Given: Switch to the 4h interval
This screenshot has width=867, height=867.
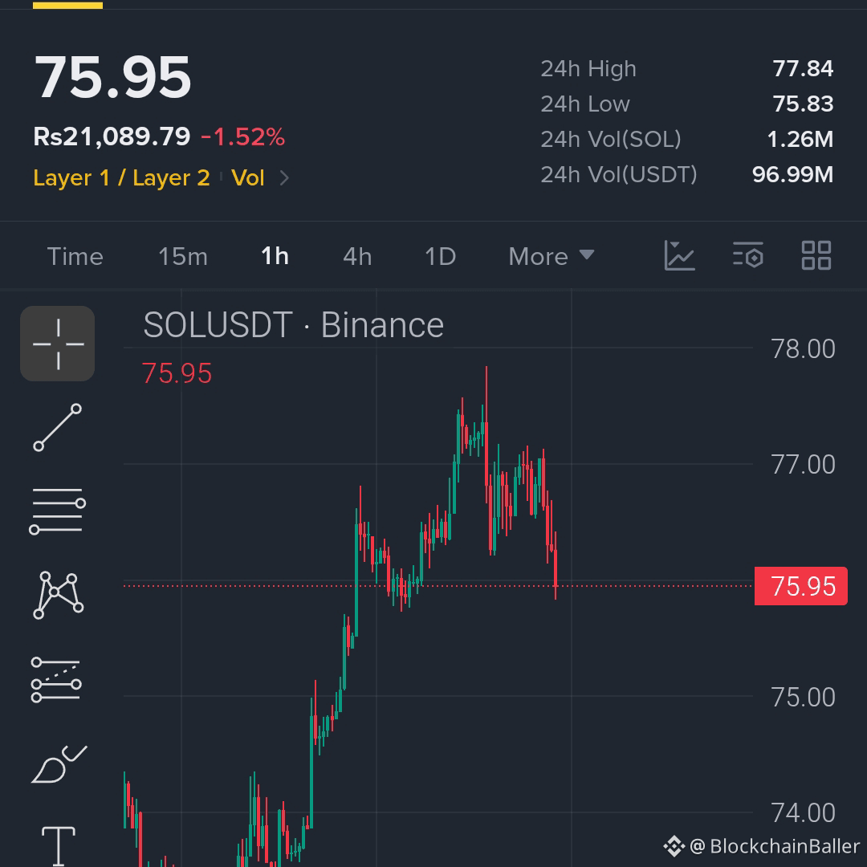Looking at the screenshot, I should tap(357, 257).
